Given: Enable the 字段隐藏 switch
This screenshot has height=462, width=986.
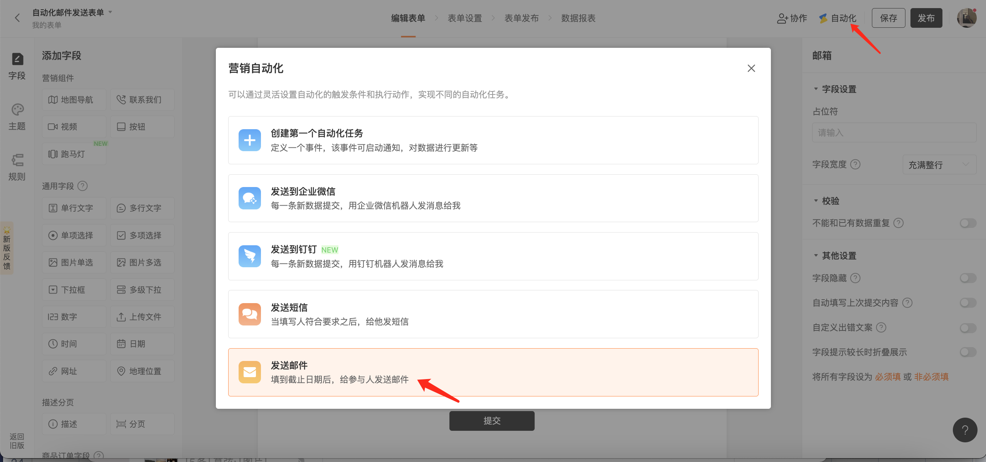Looking at the screenshot, I should pos(967,278).
